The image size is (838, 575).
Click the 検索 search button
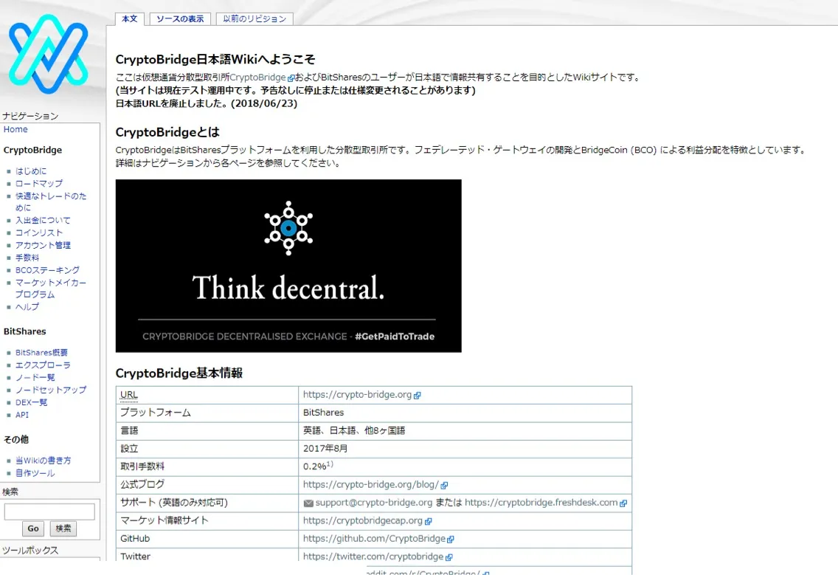[63, 528]
